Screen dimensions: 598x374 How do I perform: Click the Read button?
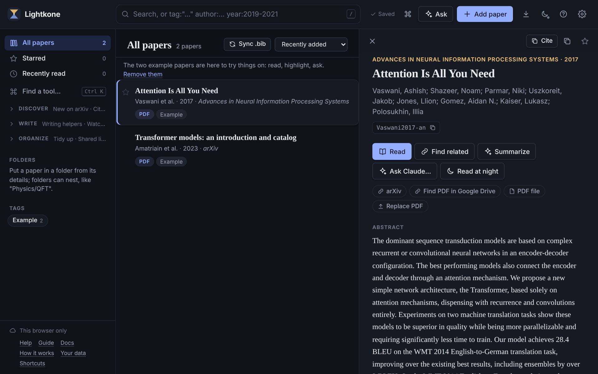point(392,151)
